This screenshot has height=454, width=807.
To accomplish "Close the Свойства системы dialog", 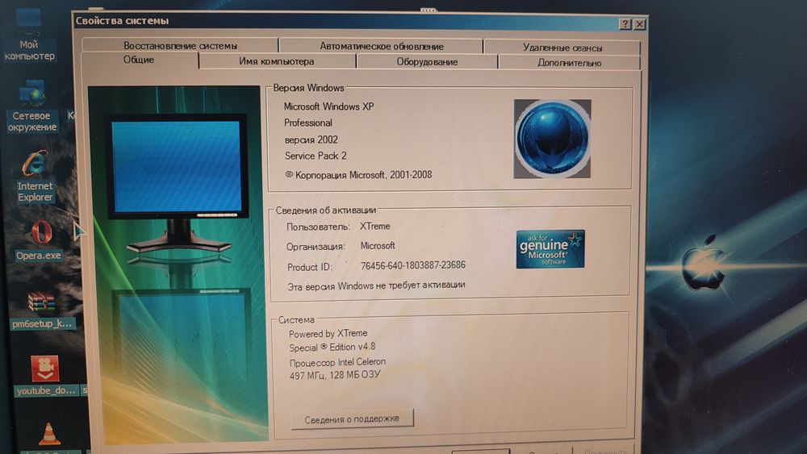I will 639,24.
